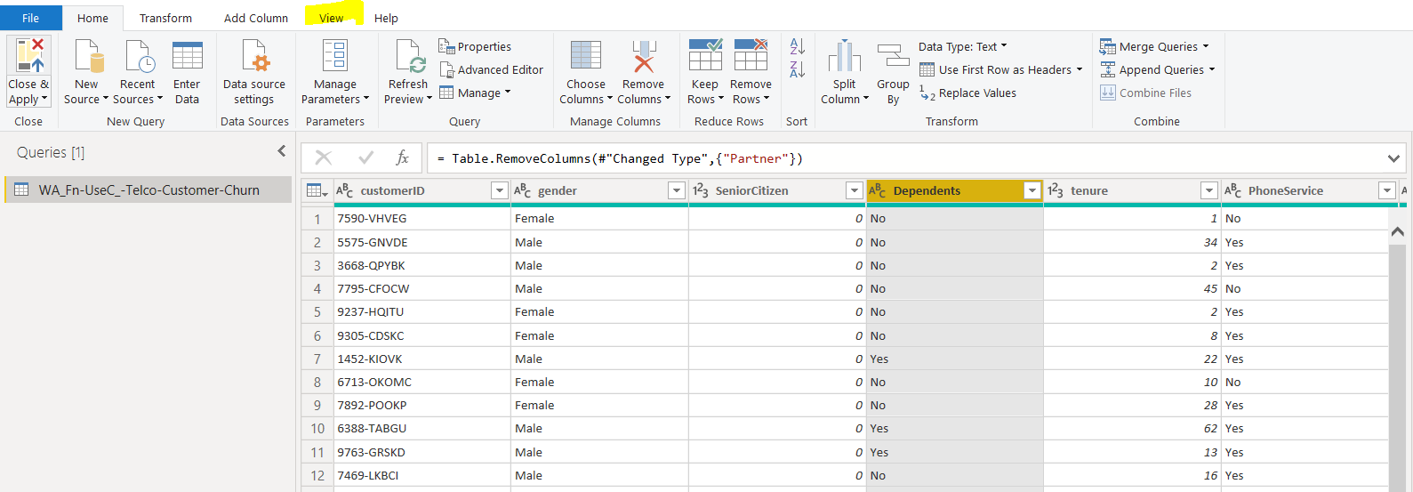This screenshot has width=1413, height=492.
Task: Click the Close & Apply icon
Action: (x=28, y=56)
